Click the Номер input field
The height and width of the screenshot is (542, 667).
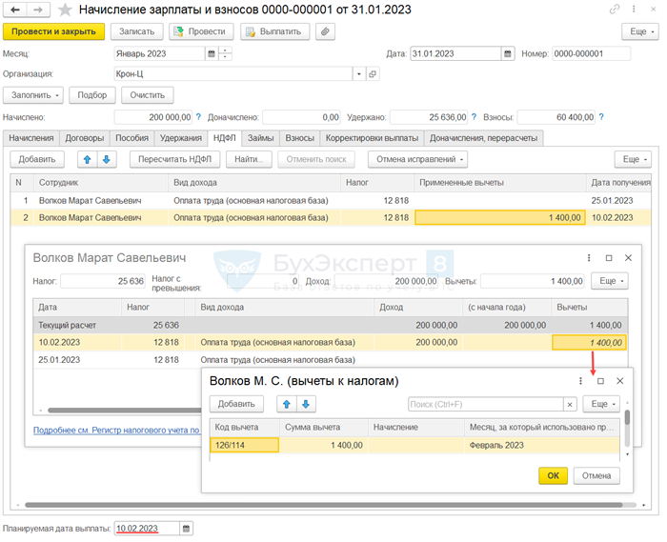(x=591, y=53)
